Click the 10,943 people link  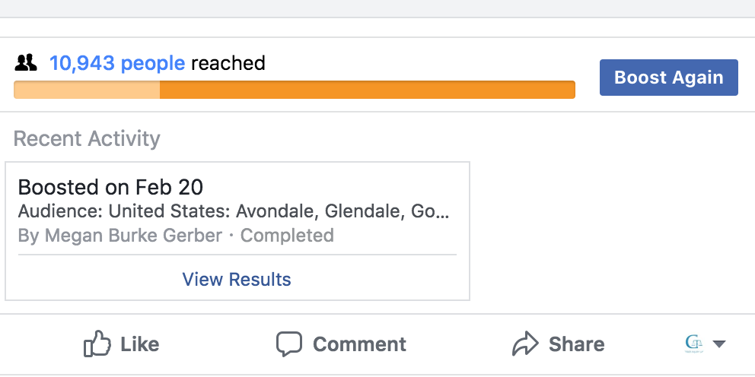coord(117,63)
